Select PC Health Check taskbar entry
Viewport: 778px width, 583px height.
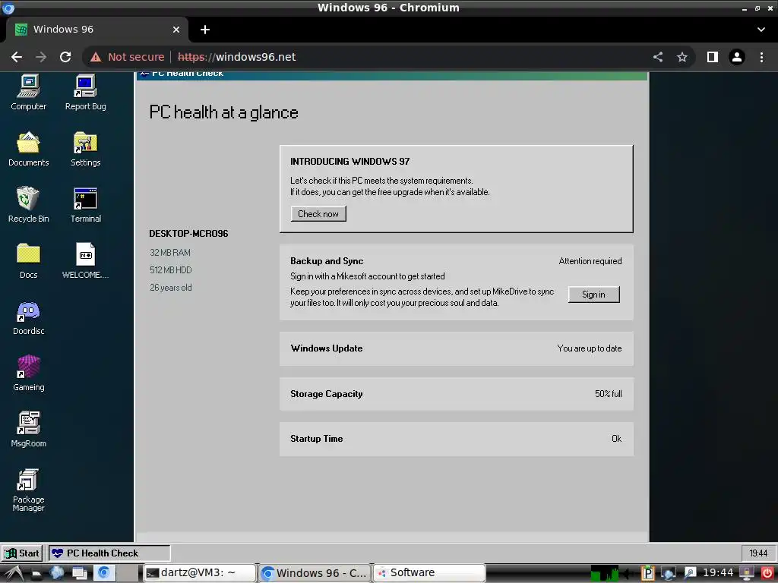109,553
